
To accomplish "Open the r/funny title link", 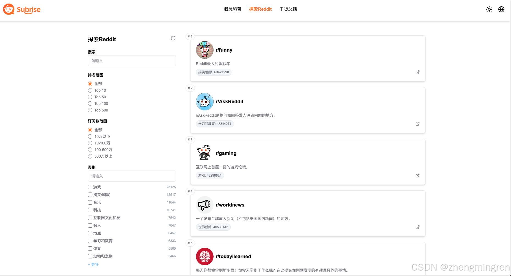I will click(224, 50).
